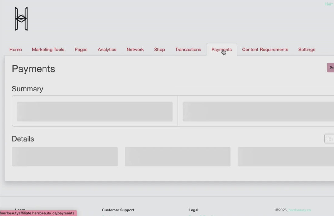This screenshot has height=216, width=334.
Task: Open the Content Requirements tab
Action: coord(265,50)
